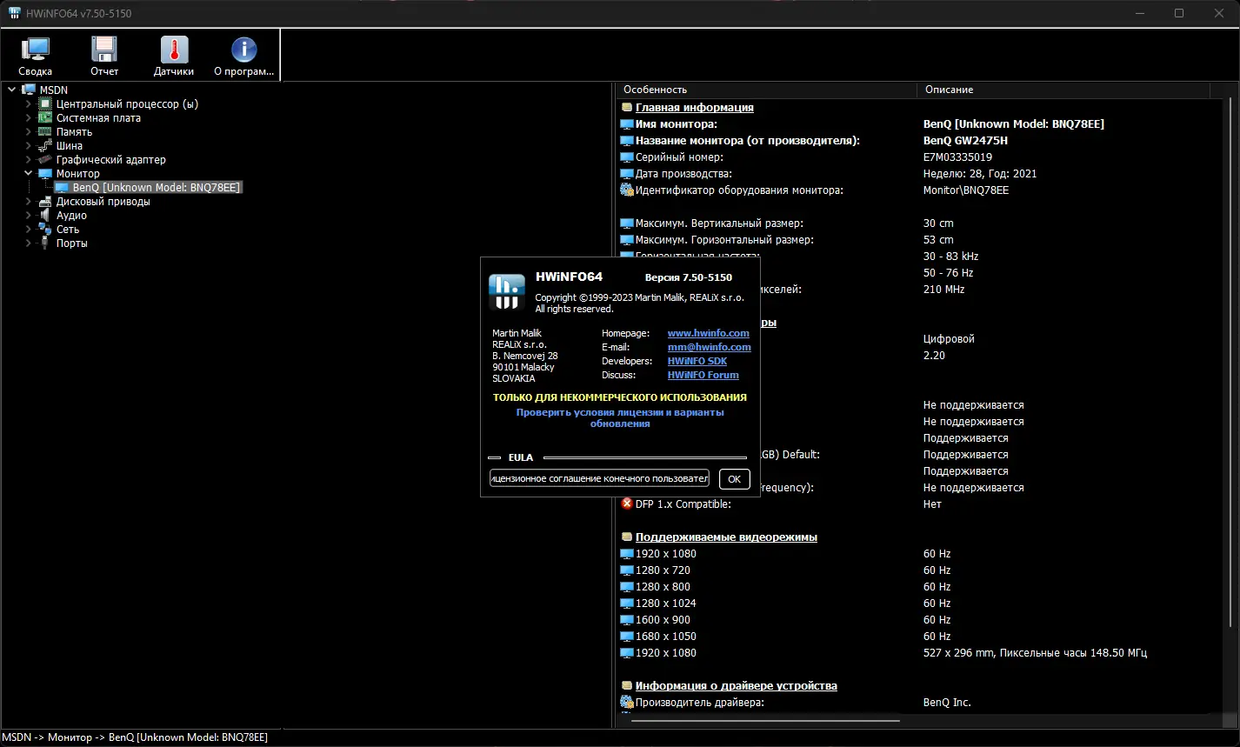Open the Датчики sensors toolbar button
This screenshot has width=1240, height=747.
(174, 58)
